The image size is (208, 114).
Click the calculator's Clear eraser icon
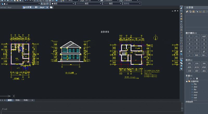(x=187, y=12)
